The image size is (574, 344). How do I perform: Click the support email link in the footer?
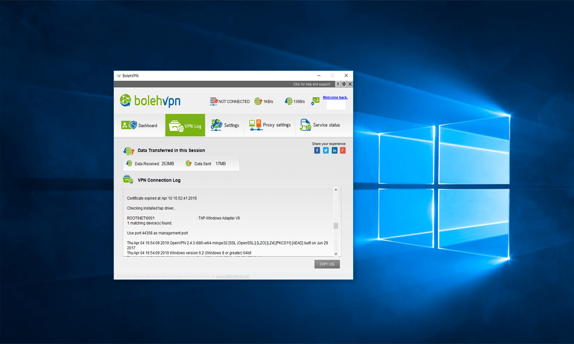point(232,276)
